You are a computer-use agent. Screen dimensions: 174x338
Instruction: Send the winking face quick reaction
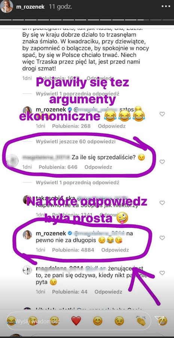pyautogui.click(x=119, y=321)
